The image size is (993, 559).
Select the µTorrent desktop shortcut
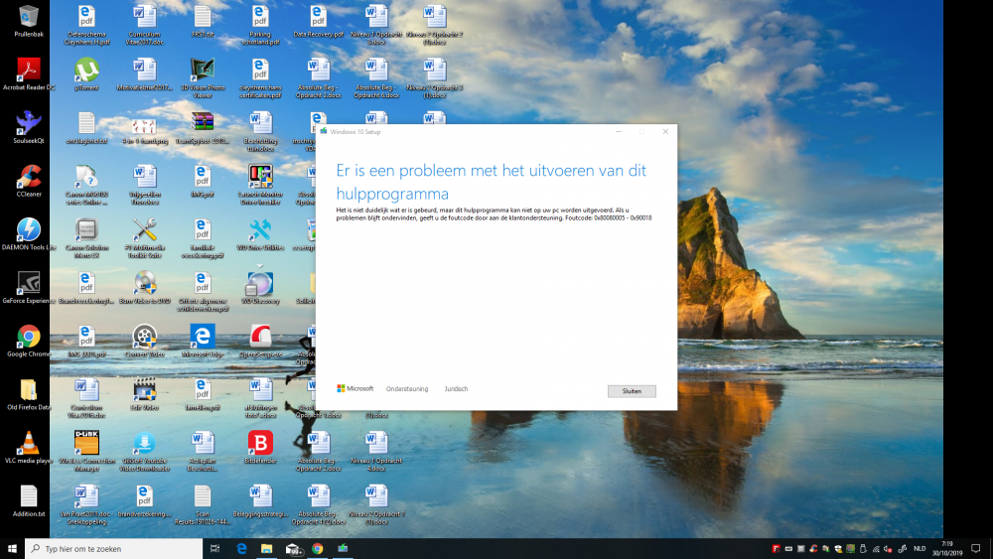point(86,73)
